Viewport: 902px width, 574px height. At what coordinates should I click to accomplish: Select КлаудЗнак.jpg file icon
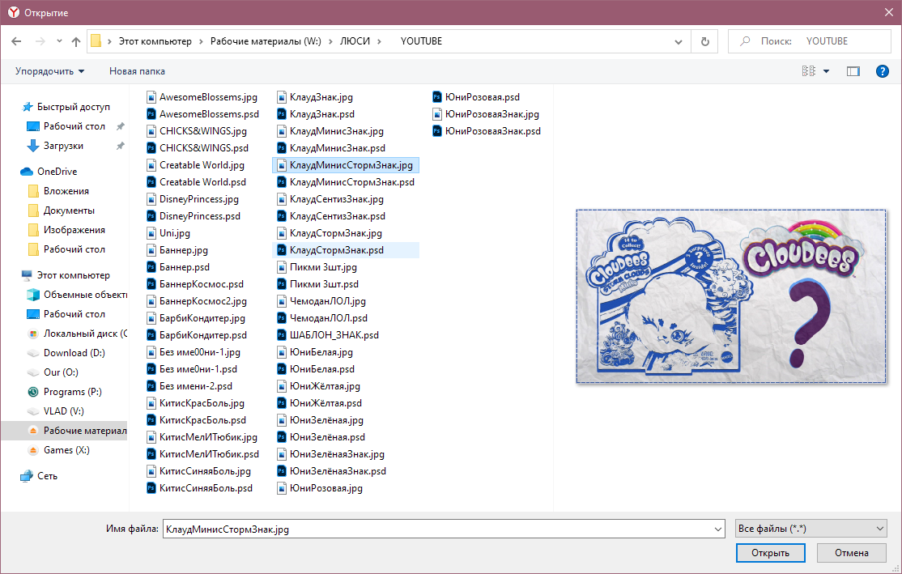pyautogui.click(x=282, y=97)
